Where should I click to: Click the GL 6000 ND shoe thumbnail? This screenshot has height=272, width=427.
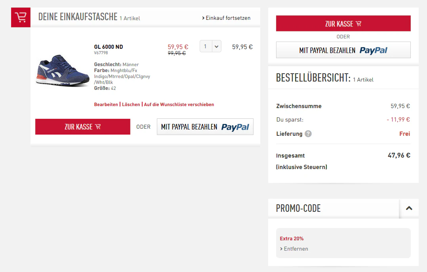tap(63, 70)
